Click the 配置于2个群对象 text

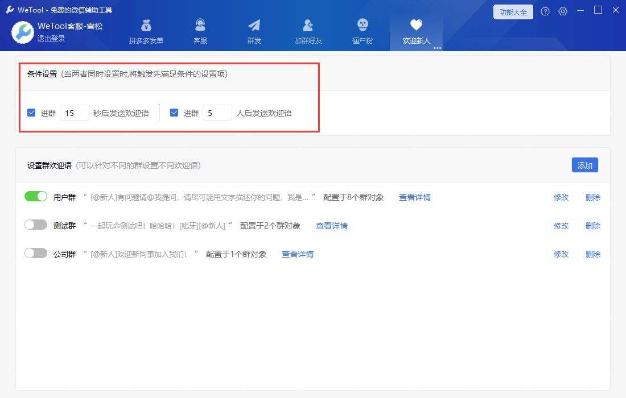(270, 226)
